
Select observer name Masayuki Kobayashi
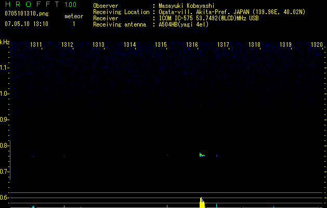(187, 6)
